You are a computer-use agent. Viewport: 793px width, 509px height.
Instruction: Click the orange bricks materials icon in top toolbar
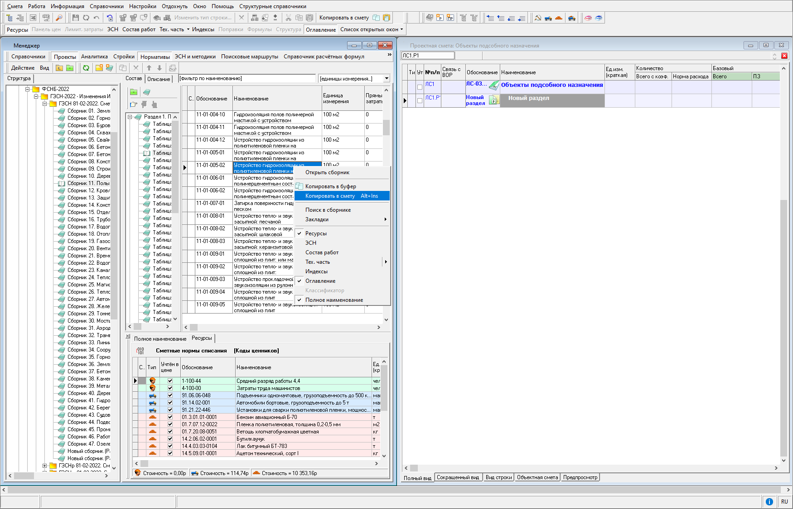tap(559, 18)
